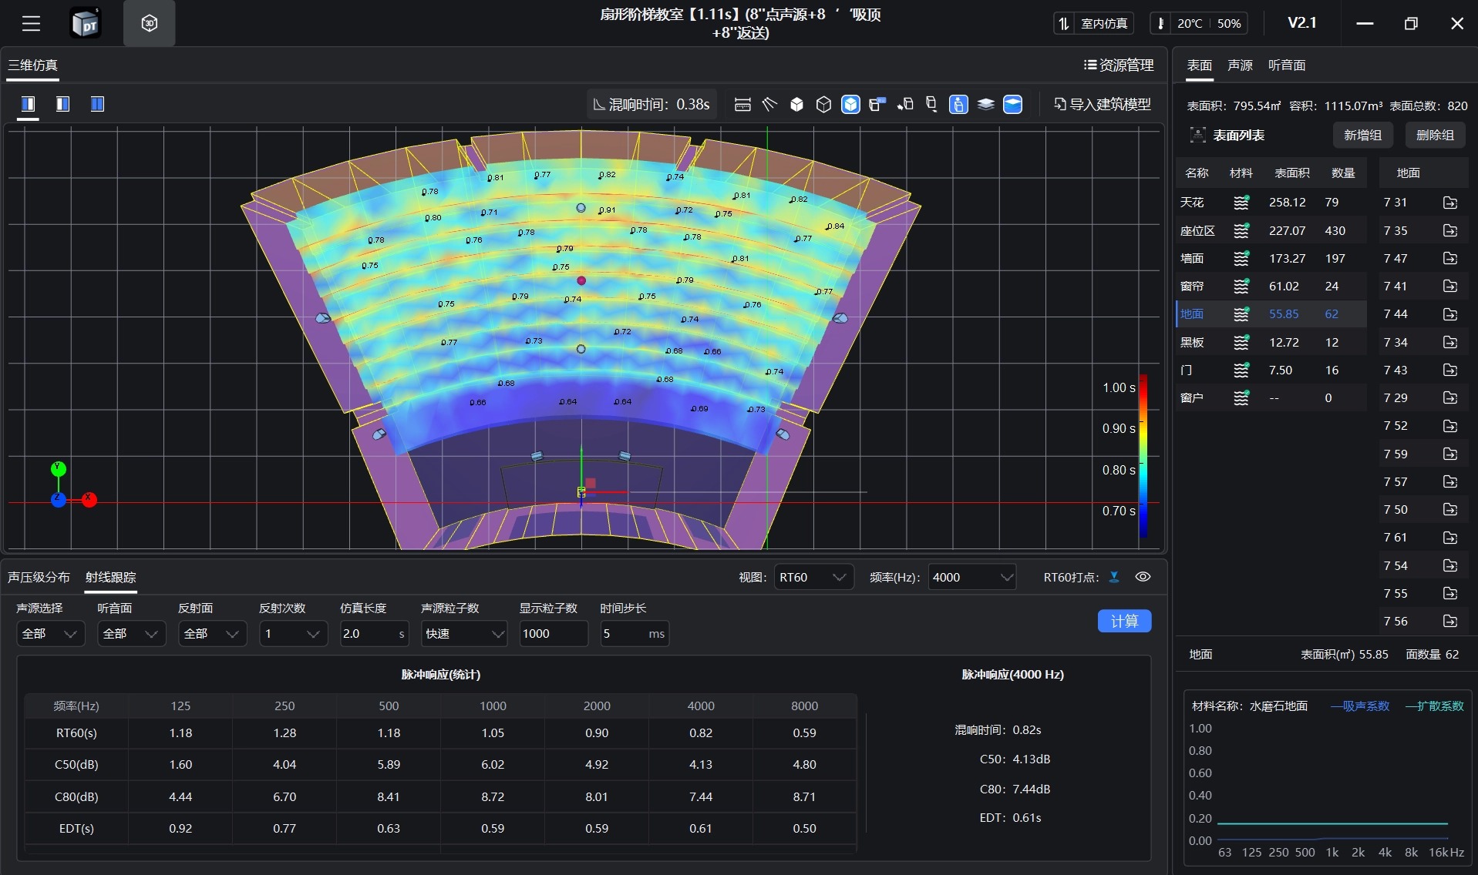Click the stacked layers toolbar icon
This screenshot has height=875, width=1478.
[x=985, y=104]
